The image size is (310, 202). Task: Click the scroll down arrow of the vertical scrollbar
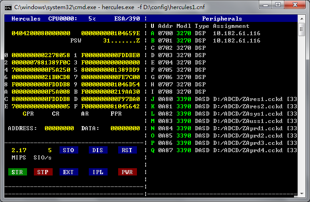[302, 194]
